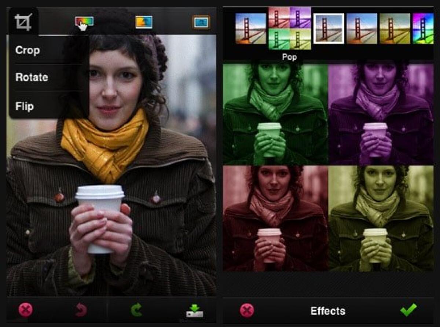Tap the green-tinted preview quadrant

pyautogui.click(x=275, y=113)
